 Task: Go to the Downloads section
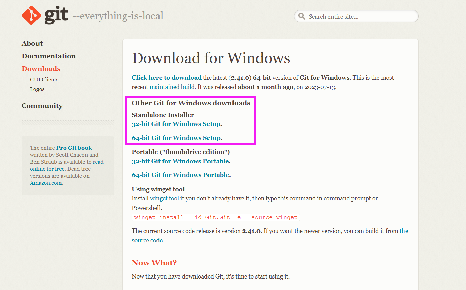point(41,69)
